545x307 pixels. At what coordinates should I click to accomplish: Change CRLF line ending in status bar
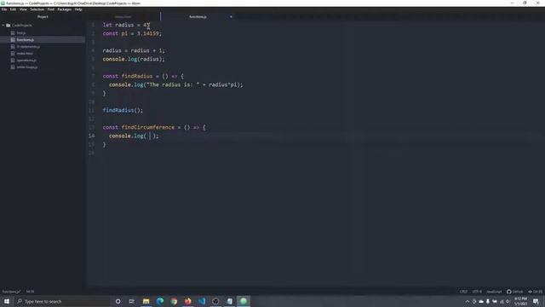463,292
